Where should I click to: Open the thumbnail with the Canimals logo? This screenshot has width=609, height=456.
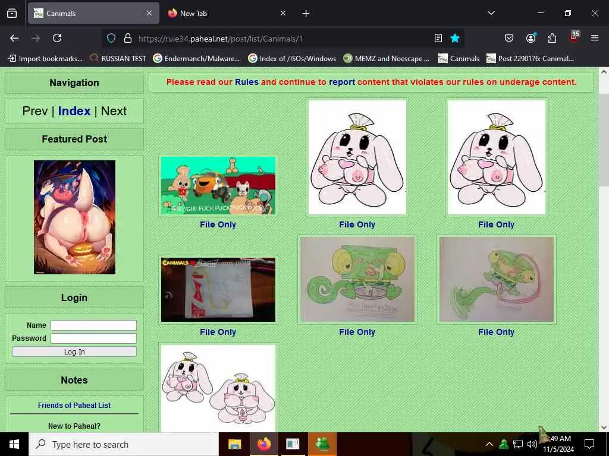pyautogui.click(x=218, y=290)
